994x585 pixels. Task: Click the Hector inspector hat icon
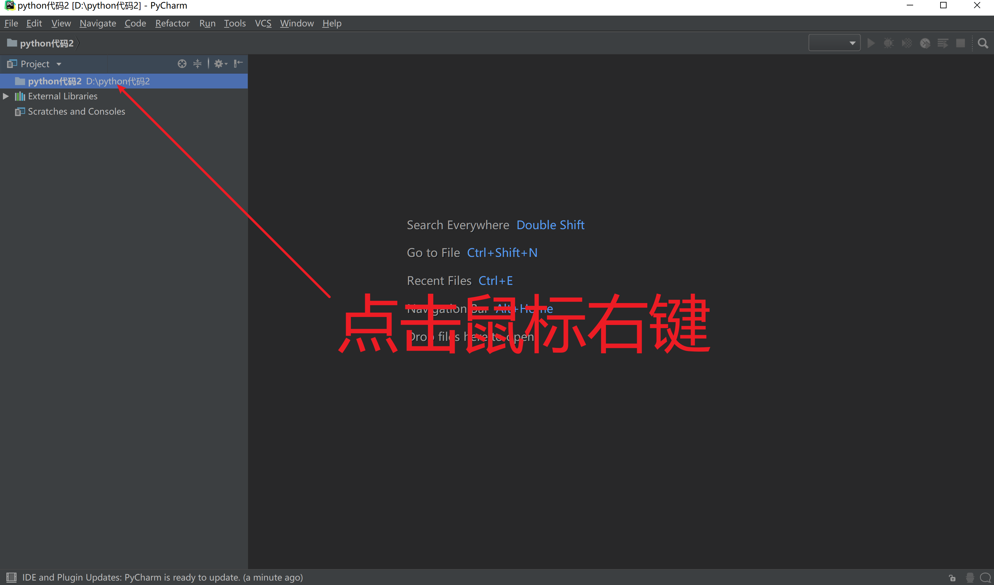(970, 577)
